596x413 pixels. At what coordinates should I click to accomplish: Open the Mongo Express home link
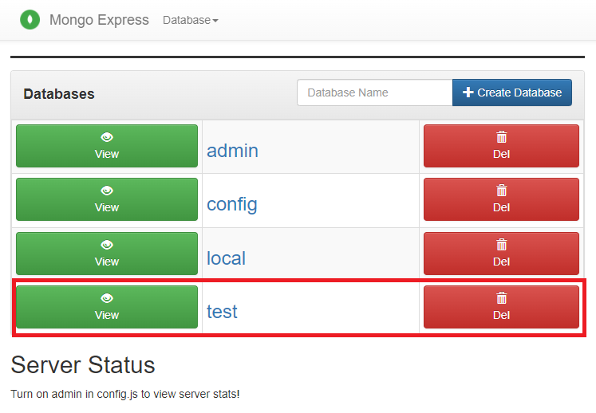(99, 20)
